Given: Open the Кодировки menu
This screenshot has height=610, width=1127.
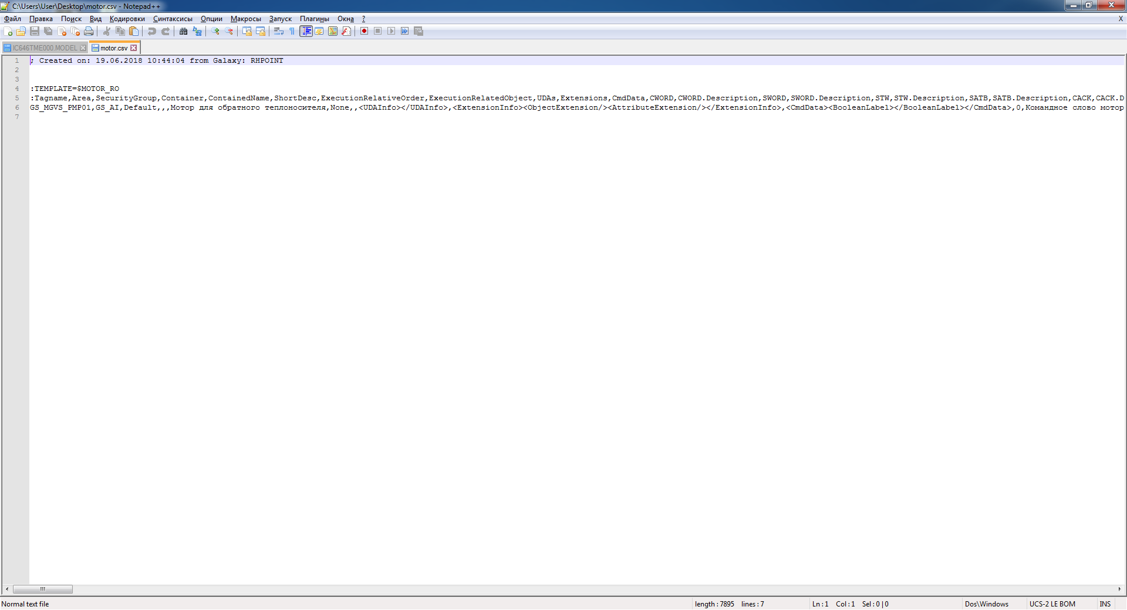Looking at the screenshot, I should click(127, 19).
